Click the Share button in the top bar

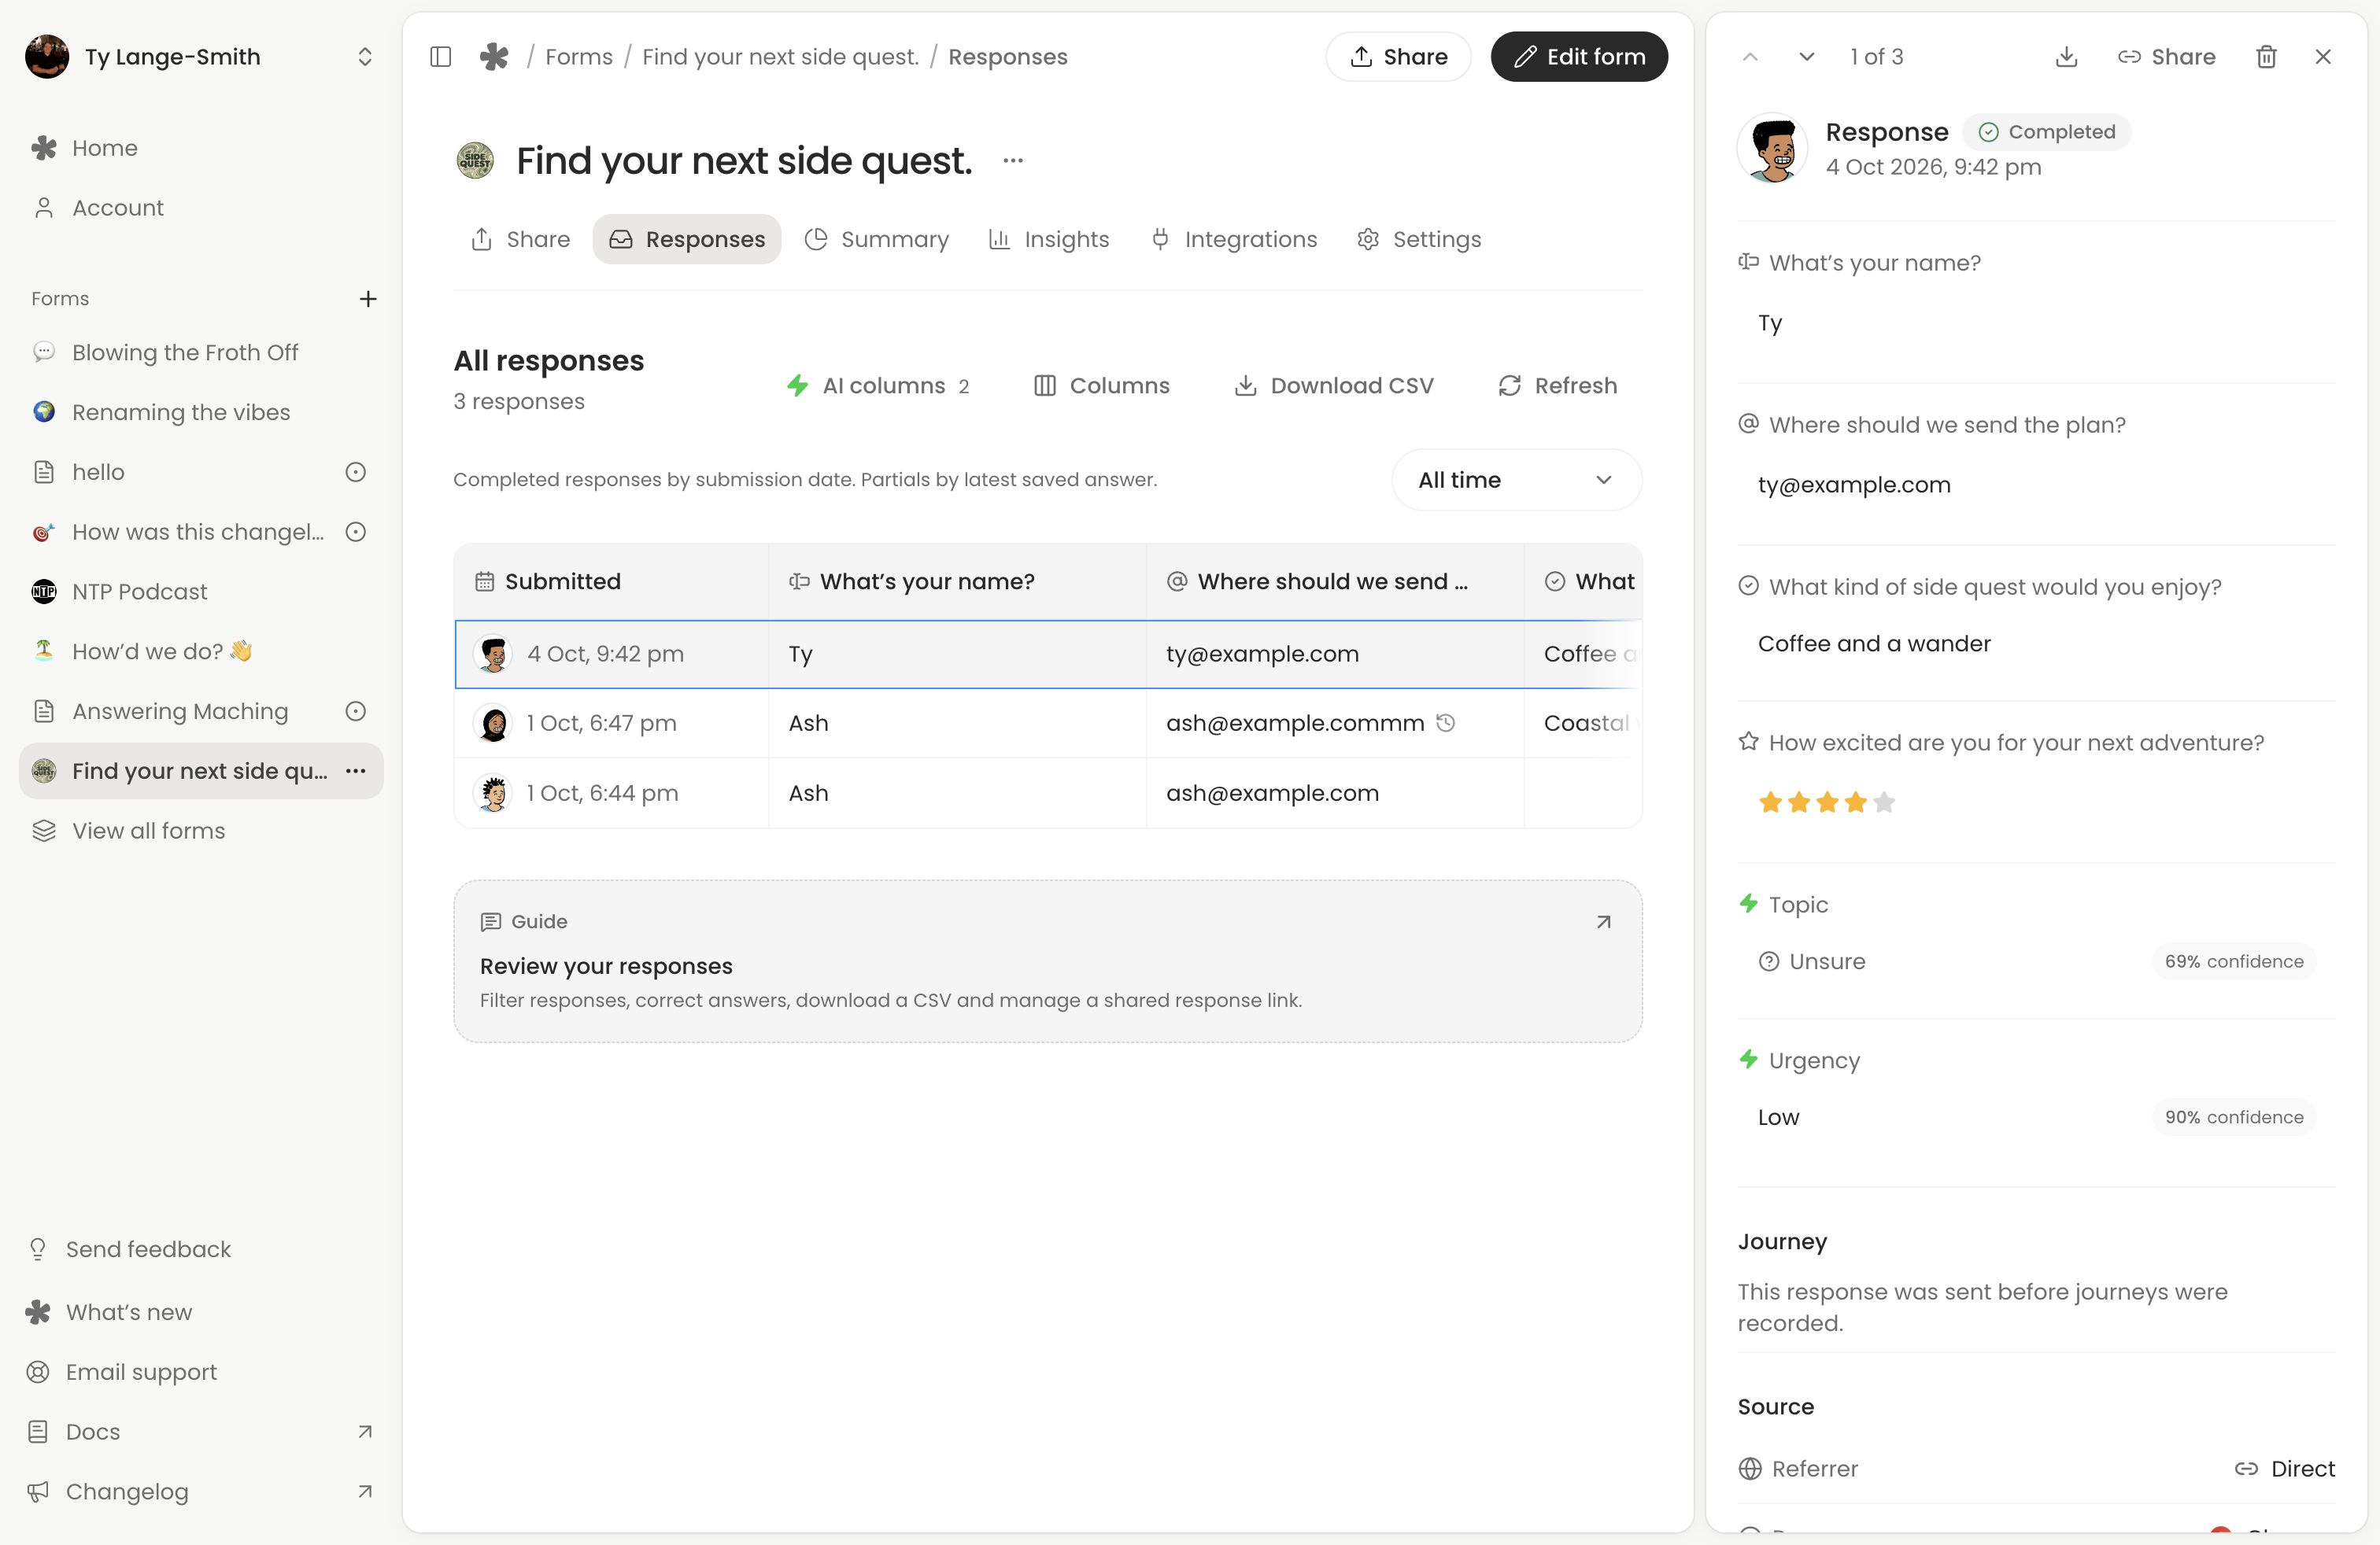[x=1398, y=57]
